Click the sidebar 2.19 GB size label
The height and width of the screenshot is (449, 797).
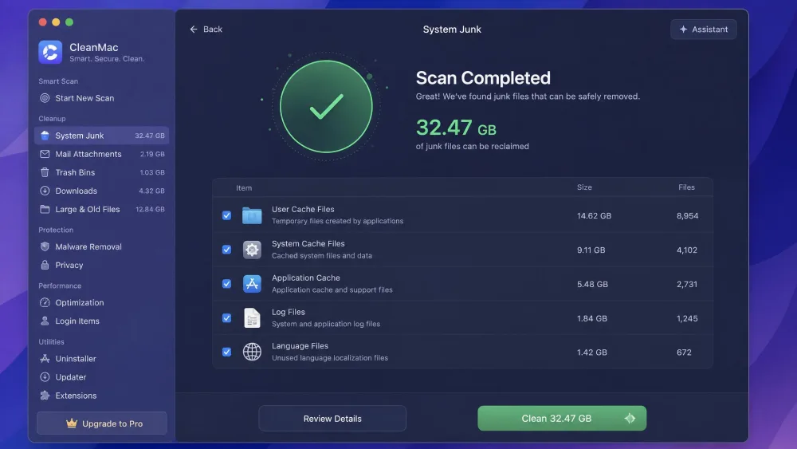pyautogui.click(x=152, y=154)
